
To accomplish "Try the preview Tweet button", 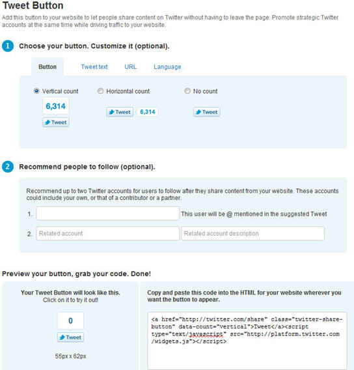I will (70, 337).
